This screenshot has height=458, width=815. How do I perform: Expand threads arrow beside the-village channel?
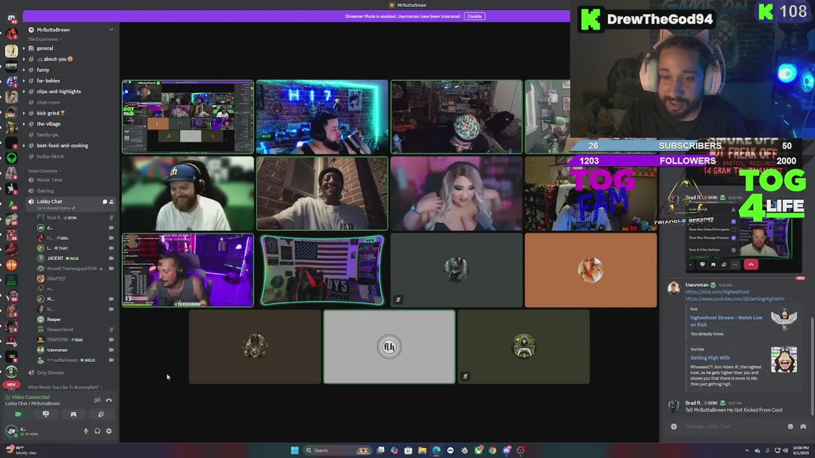pyautogui.click(x=24, y=124)
